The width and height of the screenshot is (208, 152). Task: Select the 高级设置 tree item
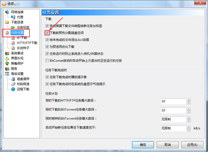point(17,74)
